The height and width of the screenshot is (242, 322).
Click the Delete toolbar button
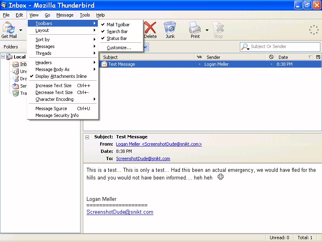150,30
